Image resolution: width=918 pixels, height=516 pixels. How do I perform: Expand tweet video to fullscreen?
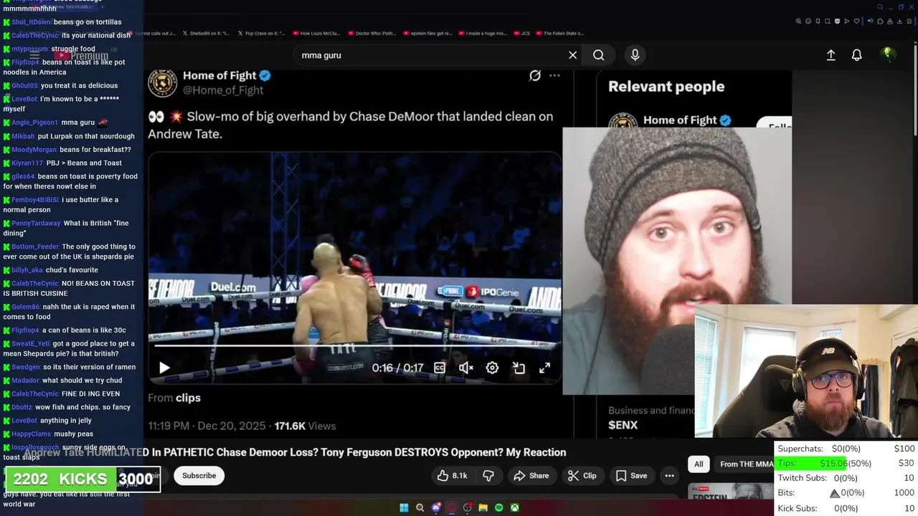(544, 368)
